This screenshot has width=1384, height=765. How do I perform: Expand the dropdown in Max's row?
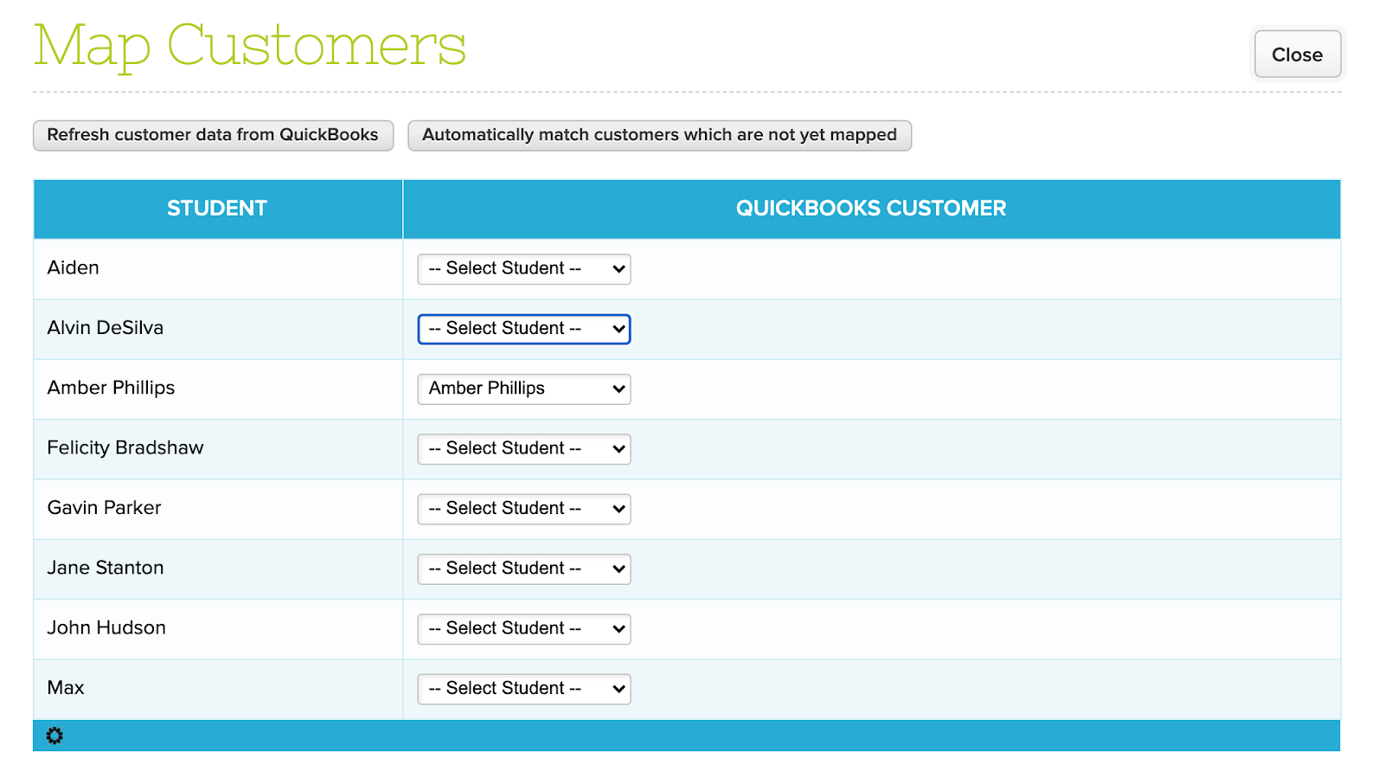(x=524, y=689)
